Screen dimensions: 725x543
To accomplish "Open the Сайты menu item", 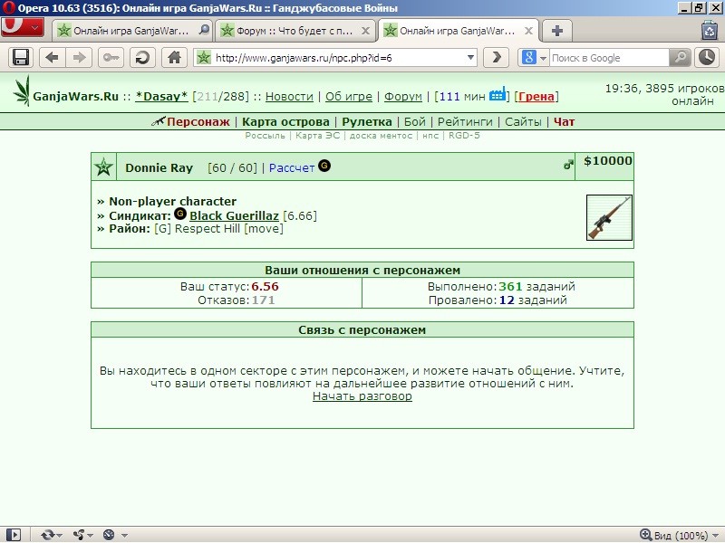I will tap(523, 122).
